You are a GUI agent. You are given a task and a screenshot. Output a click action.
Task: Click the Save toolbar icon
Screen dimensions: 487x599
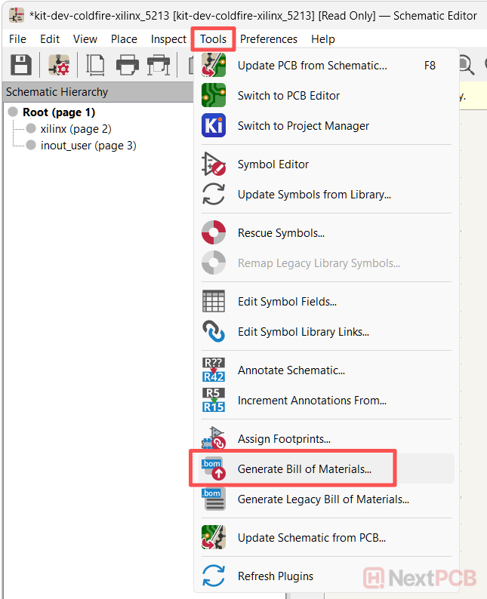pyautogui.click(x=21, y=65)
